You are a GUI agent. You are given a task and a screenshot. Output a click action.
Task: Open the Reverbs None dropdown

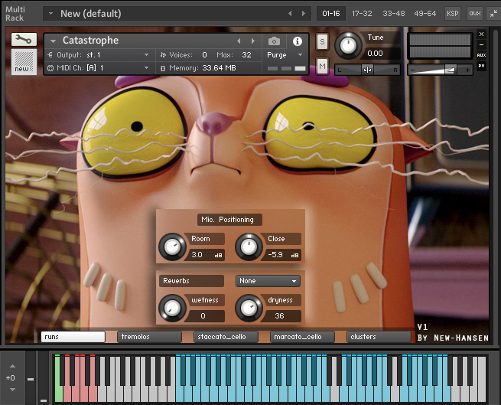[x=268, y=281]
